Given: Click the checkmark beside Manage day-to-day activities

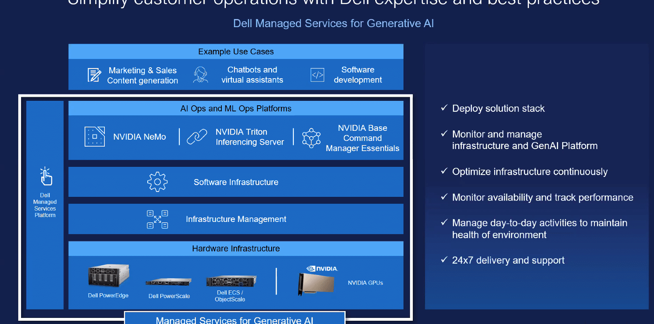Looking at the screenshot, I should coord(444,222).
